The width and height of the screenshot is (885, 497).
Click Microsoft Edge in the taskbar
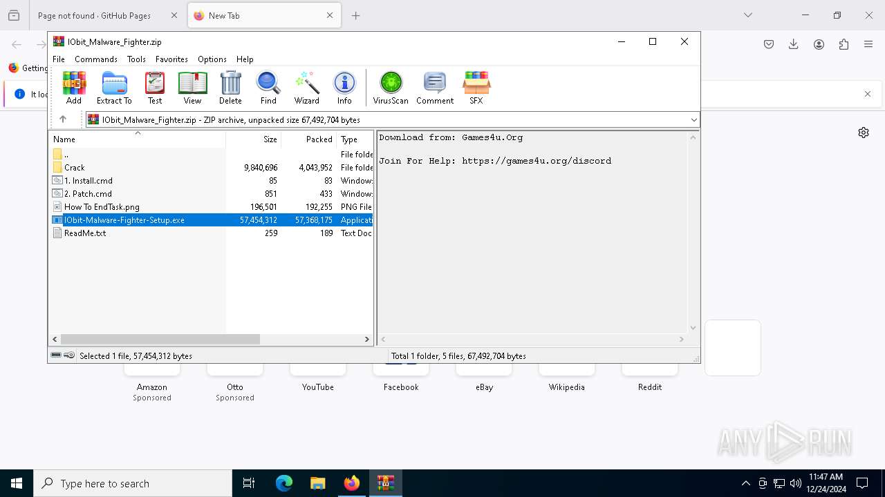pyautogui.click(x=284, y=483)
